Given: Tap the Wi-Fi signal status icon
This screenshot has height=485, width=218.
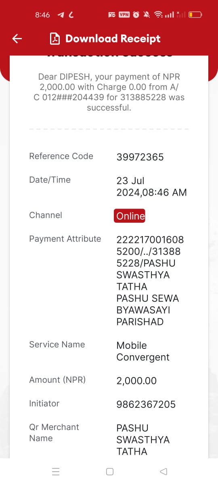Looking at the screenshot, I should coord(159,15).
